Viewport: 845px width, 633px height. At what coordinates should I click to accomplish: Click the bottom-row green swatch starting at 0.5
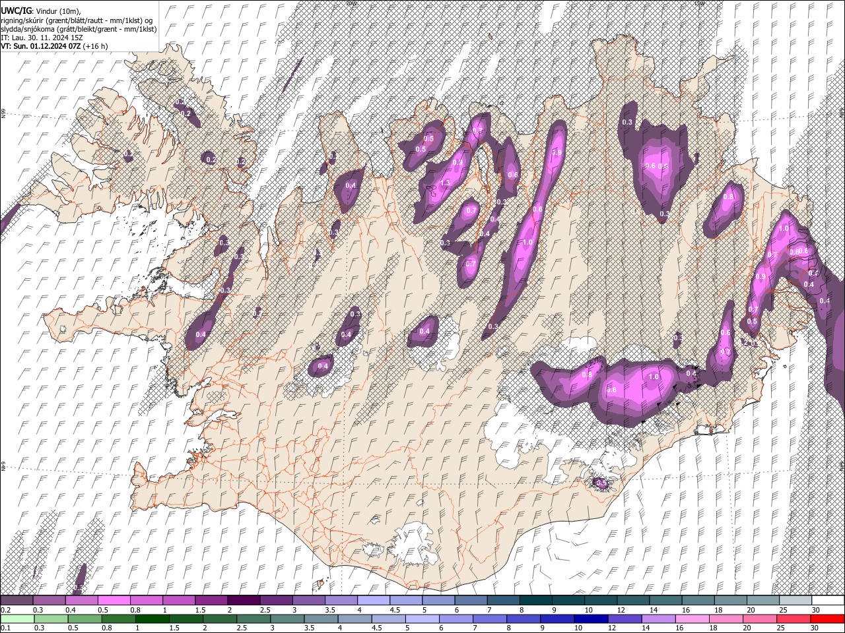pos(84,619)
